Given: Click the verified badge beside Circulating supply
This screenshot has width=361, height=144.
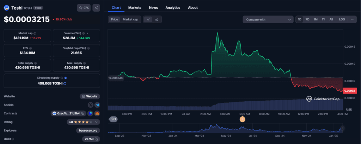Looking at the screenshot, I should click(x=66, y=78).
